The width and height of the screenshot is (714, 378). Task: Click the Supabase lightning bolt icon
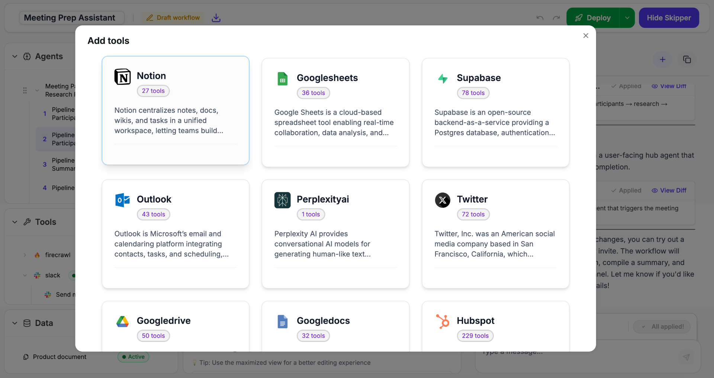pos(443,79)
